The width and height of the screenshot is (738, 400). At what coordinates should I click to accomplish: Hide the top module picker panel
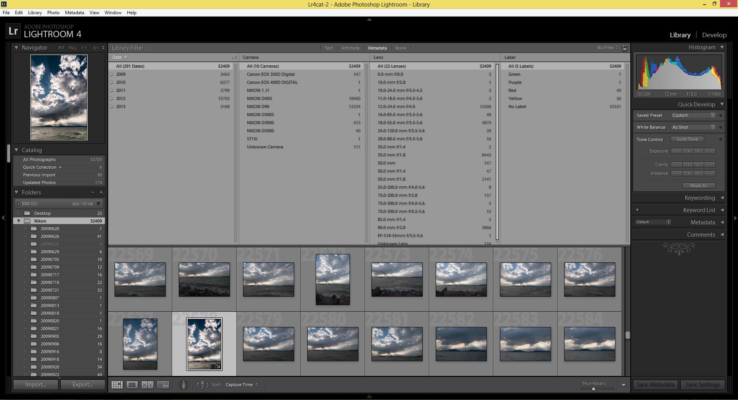[x=369, y=19]
